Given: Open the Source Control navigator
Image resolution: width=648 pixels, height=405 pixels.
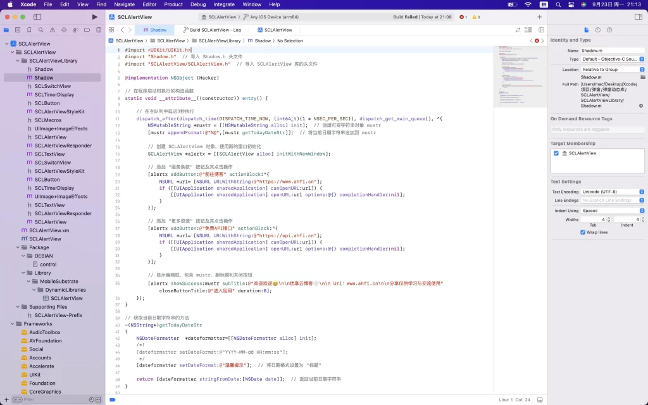Looking at the screenshot, I should pos(18,30).
